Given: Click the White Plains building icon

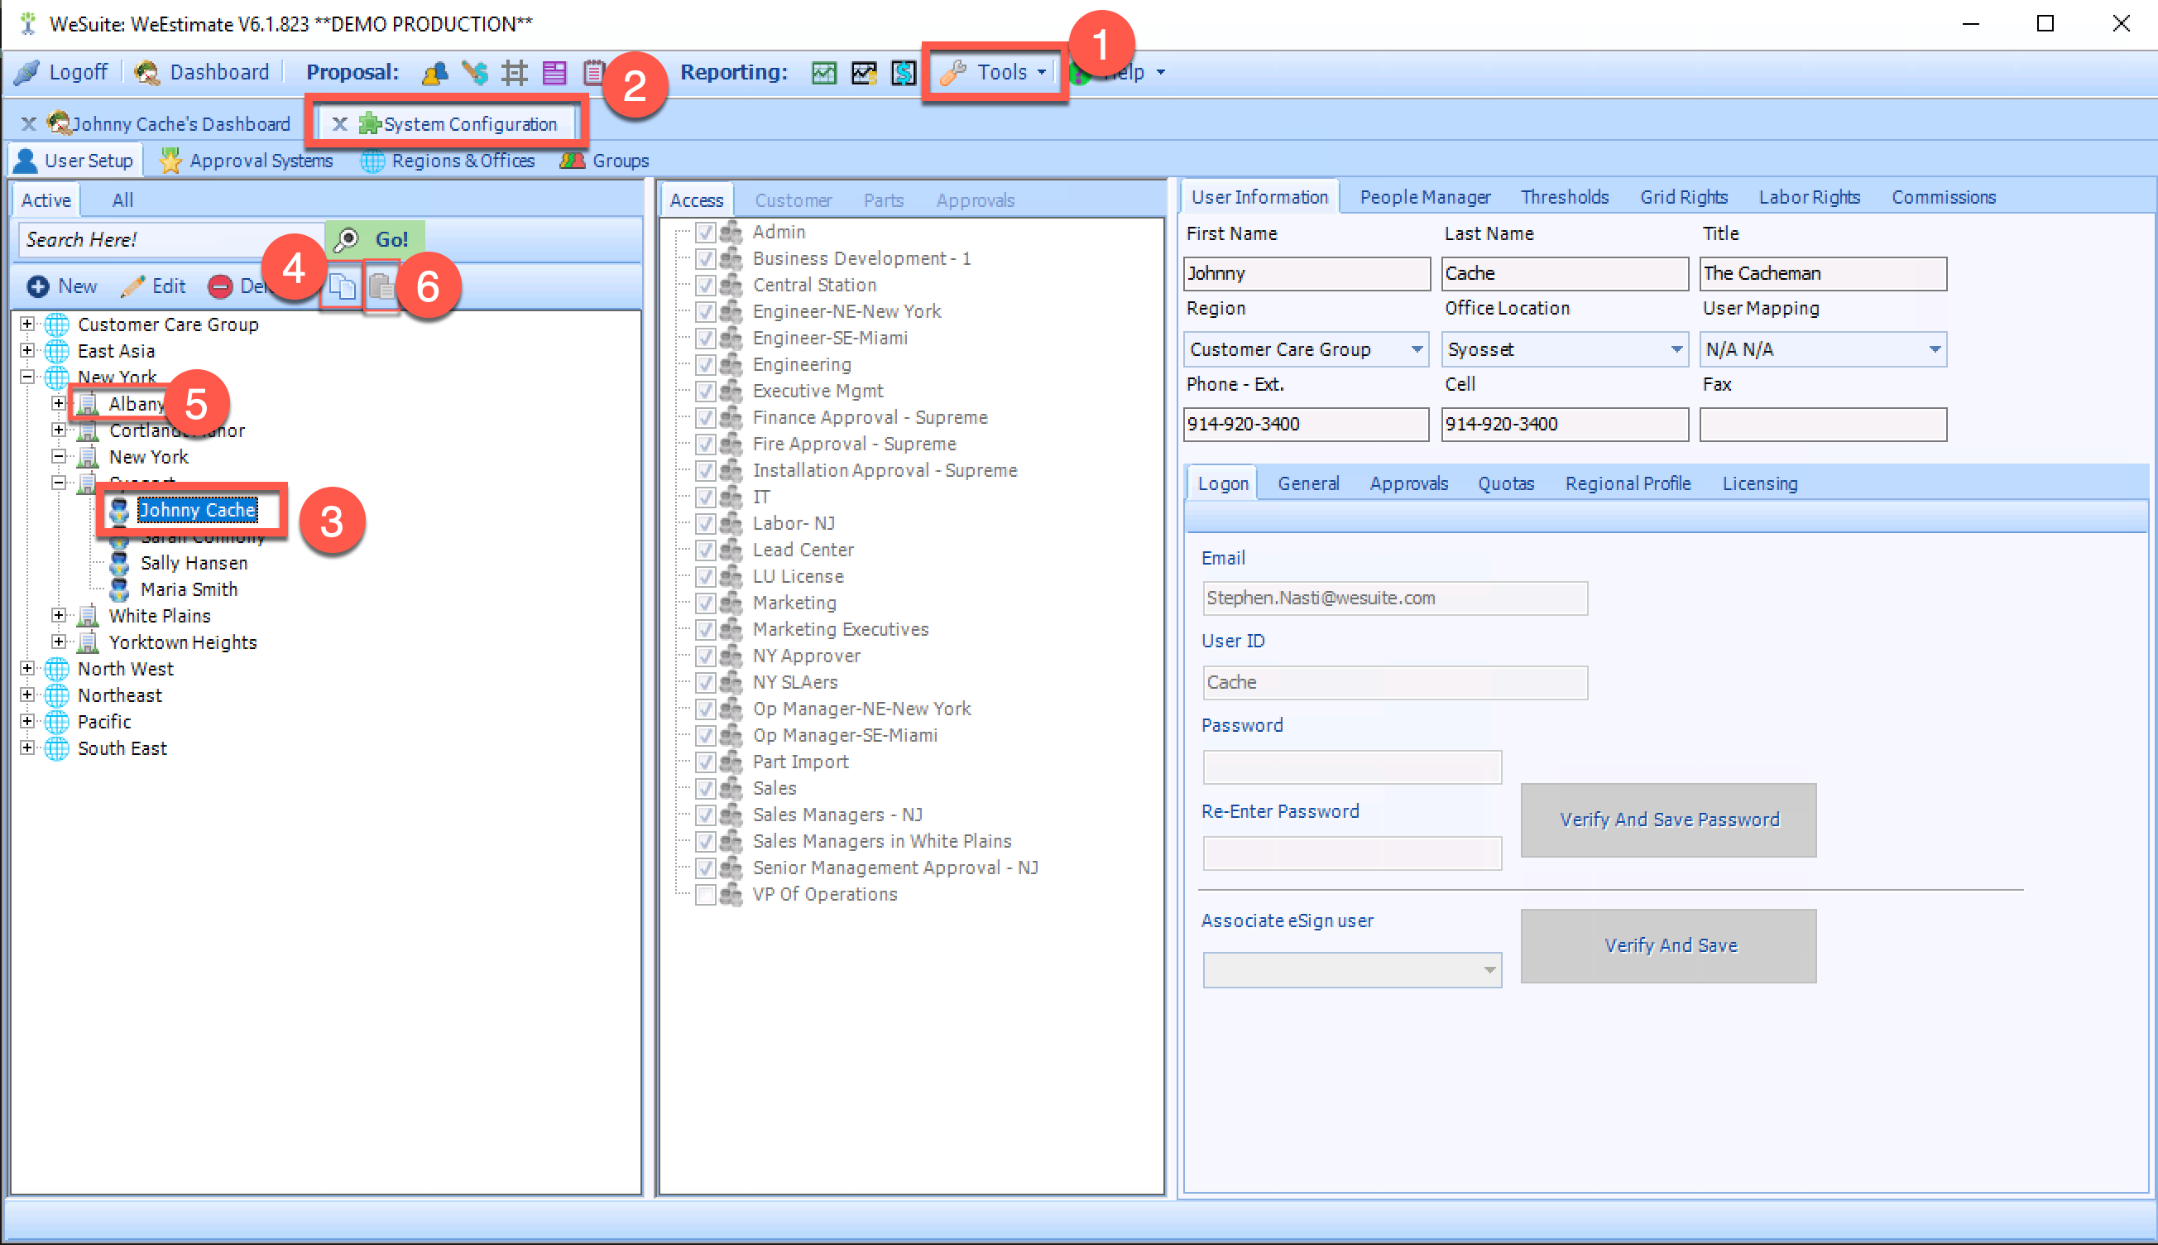Looking at the screenshot, I should click(88, 617).
